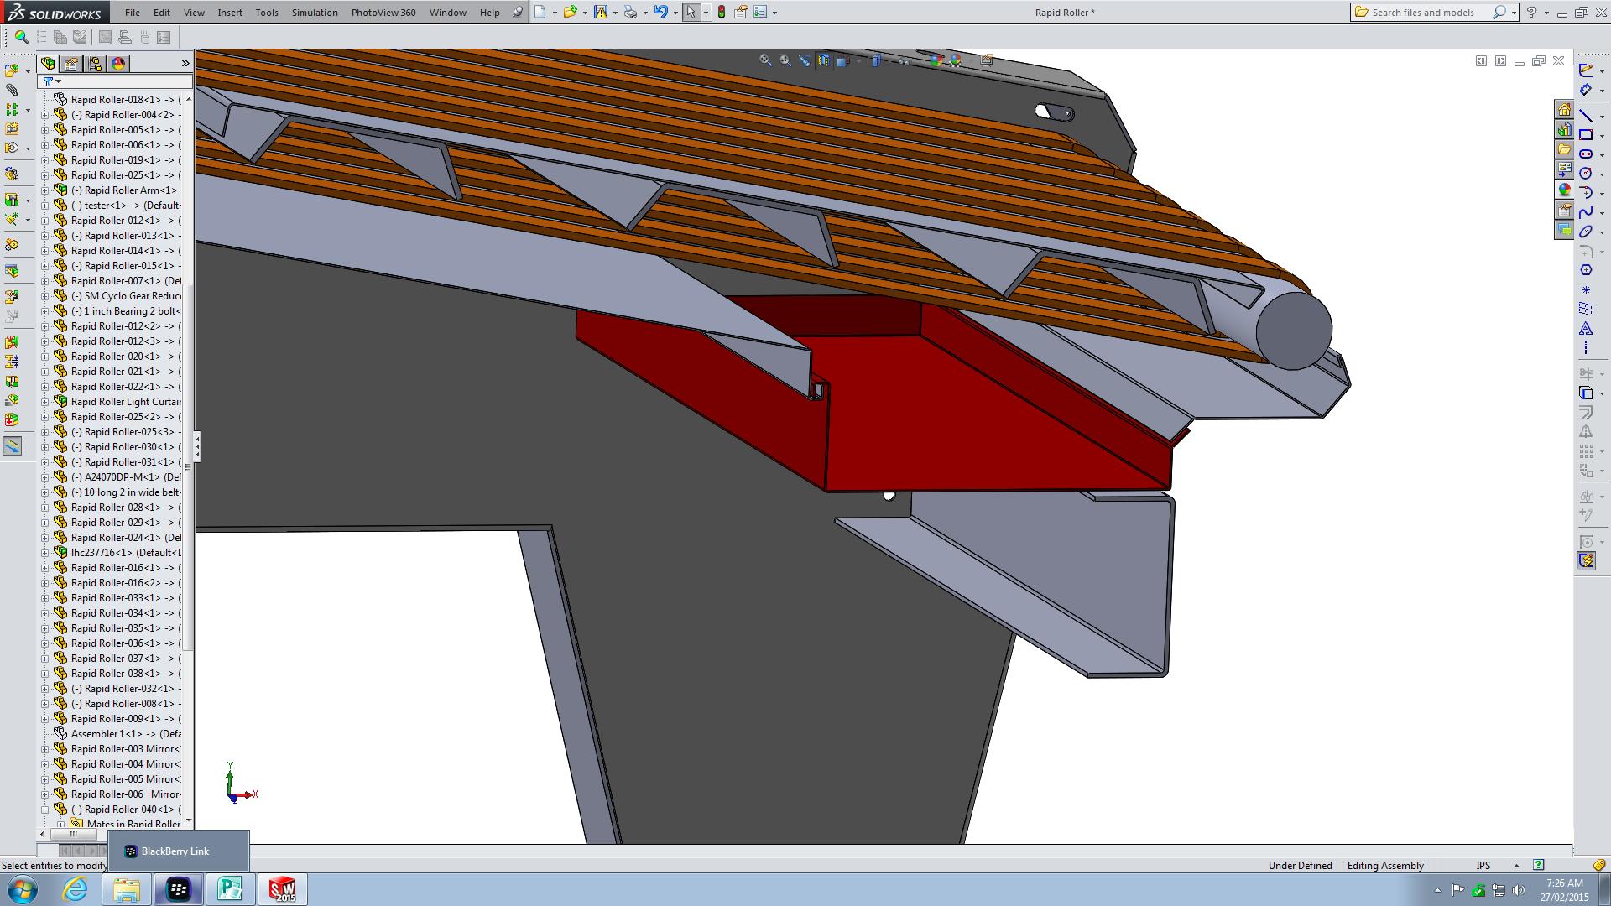Viewport: 1611px width, 906px height.
Task: Expand the SM Cyclo Gear Reducer tree node
Action: click(45, 296)
